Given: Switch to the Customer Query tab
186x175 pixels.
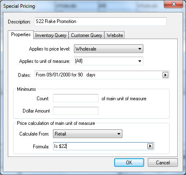Looking at the screenshot, I should click(x=87, y=35).
